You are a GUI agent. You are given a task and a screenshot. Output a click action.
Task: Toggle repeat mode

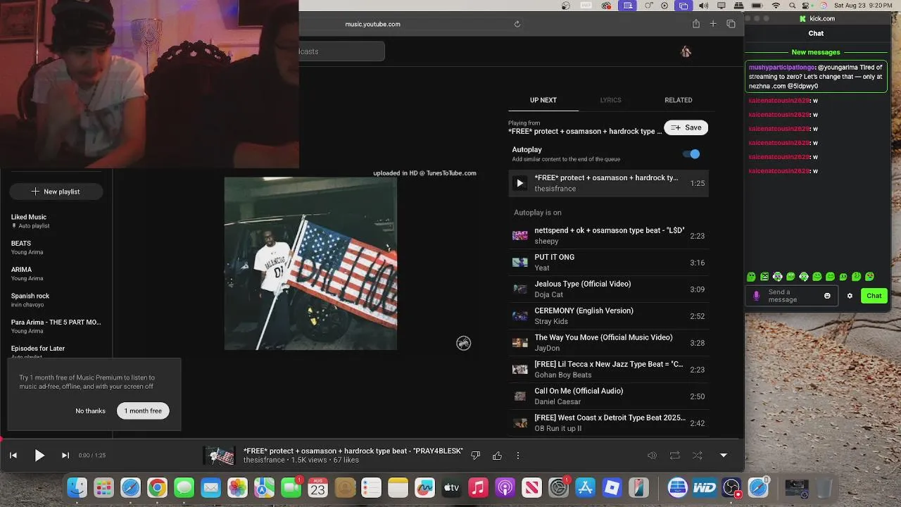click(675, 456)
